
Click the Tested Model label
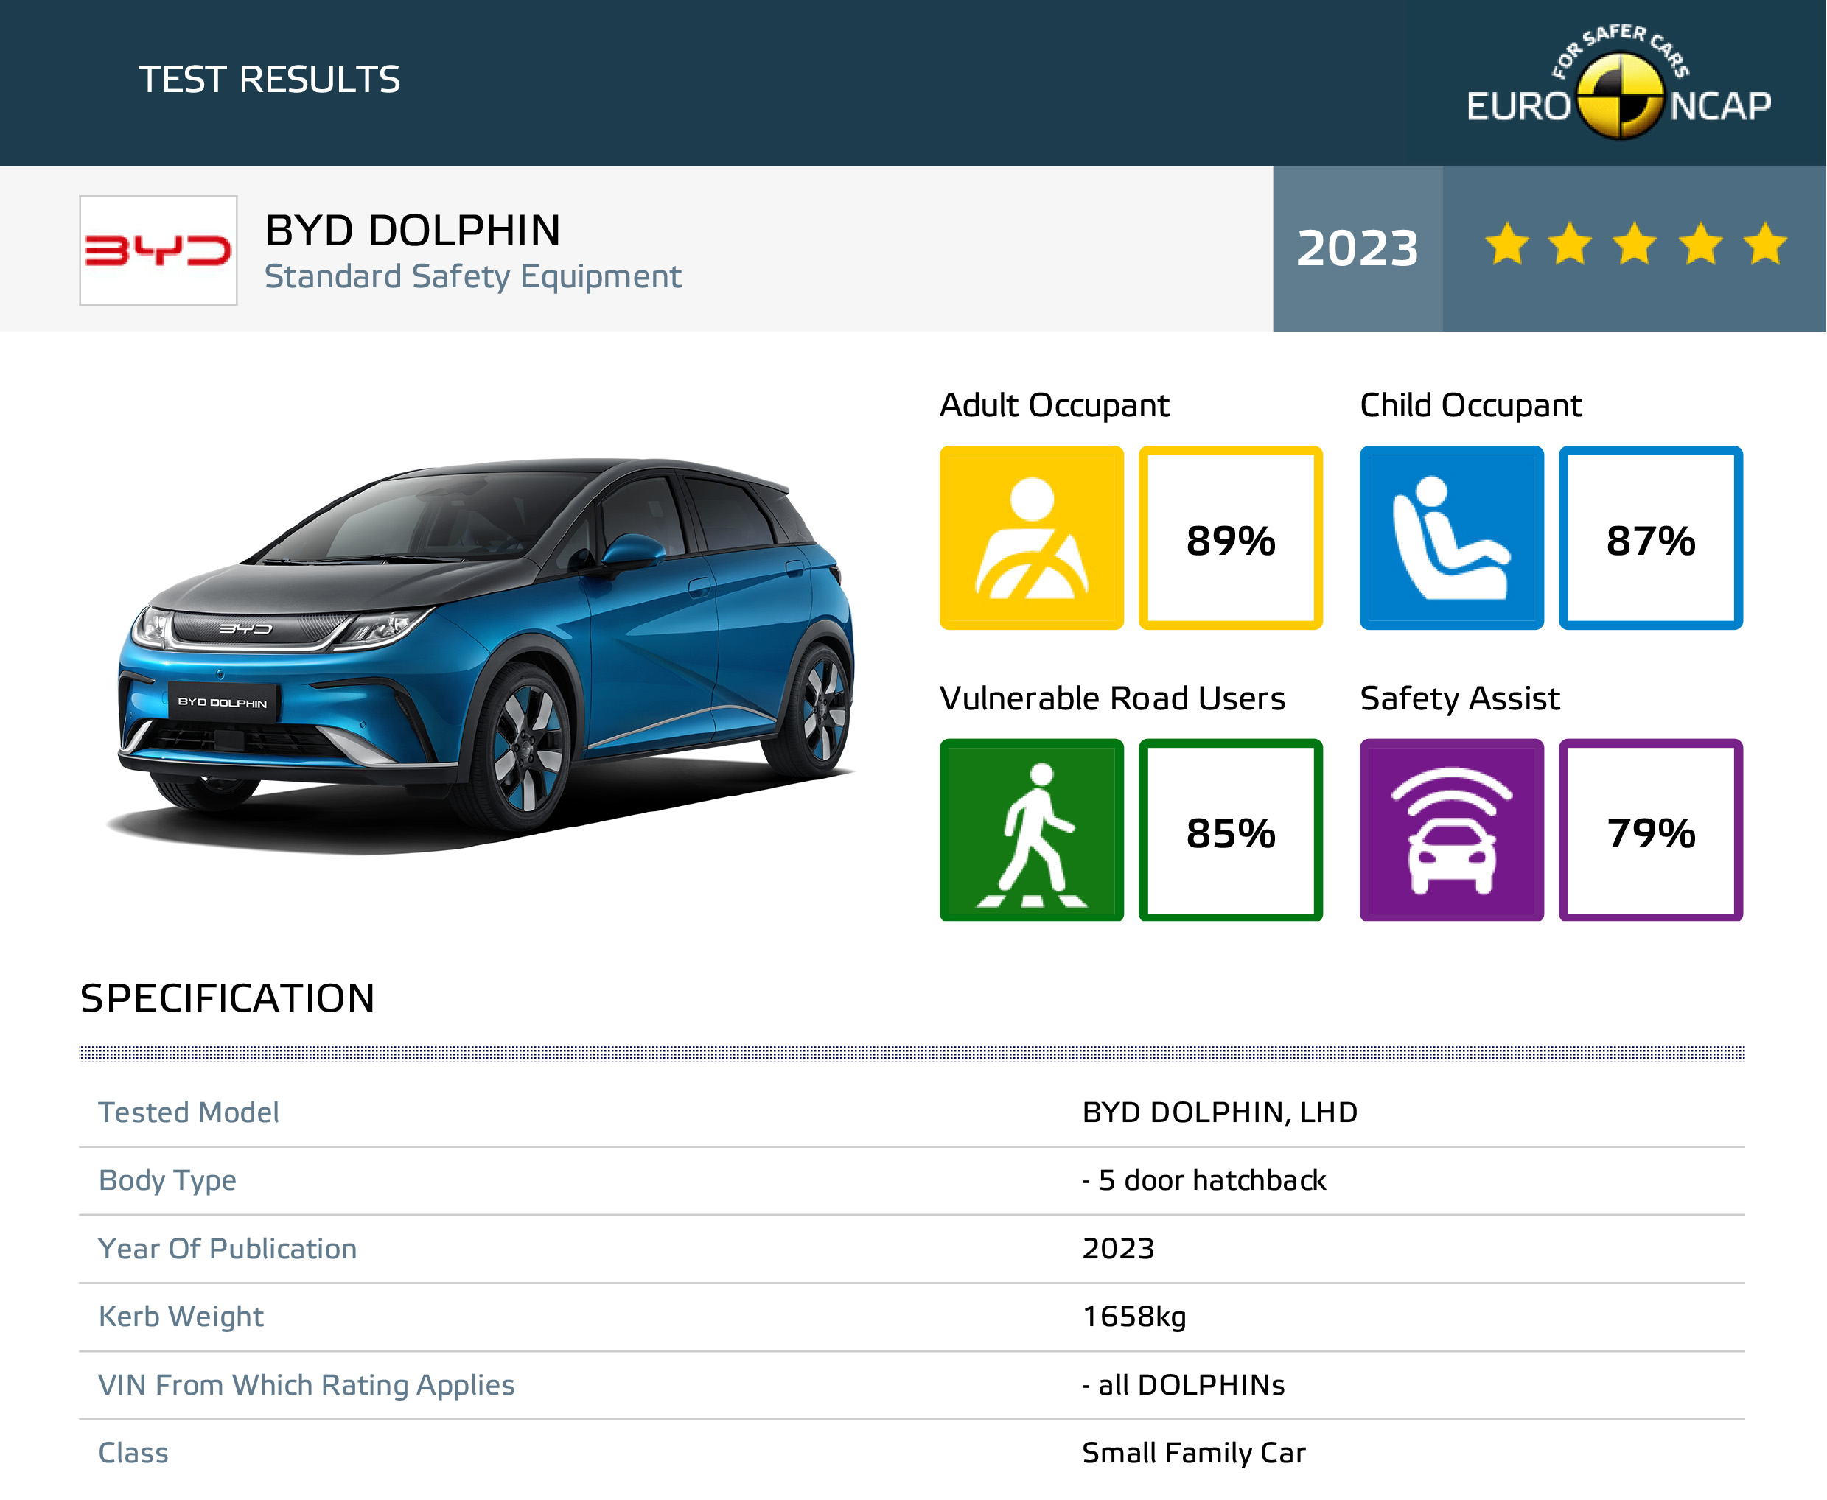click(189, 1112)
